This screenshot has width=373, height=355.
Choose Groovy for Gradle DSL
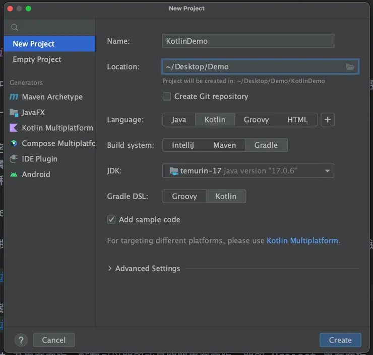click(184, 196)
